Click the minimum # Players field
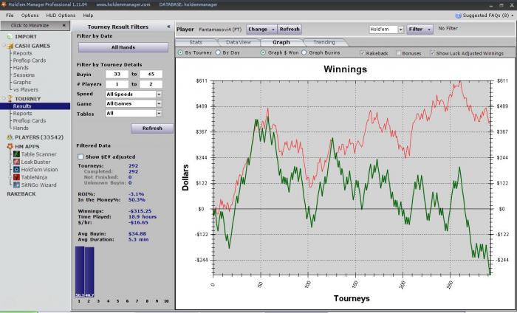 coord(117,84)
